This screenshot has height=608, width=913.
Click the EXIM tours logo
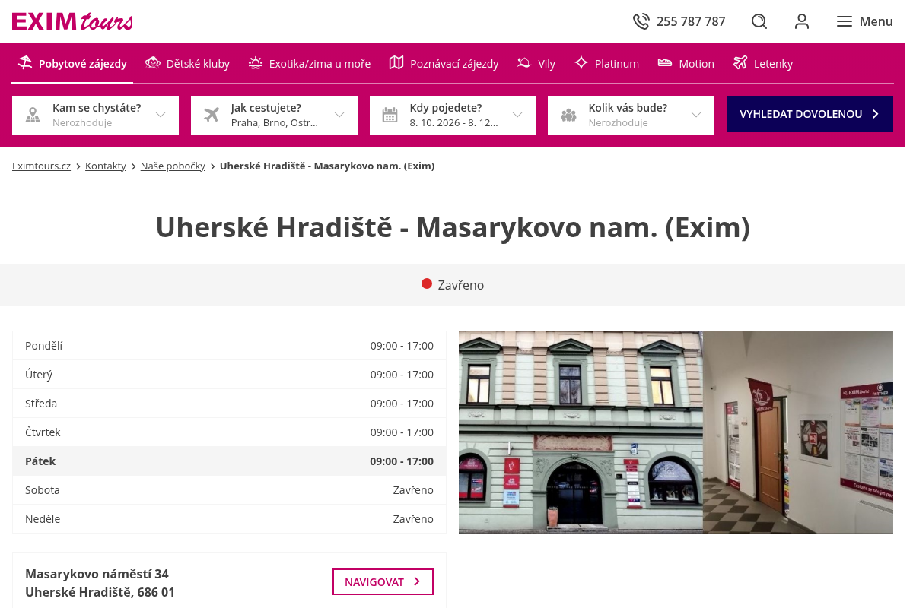click(x=72, y=21)
